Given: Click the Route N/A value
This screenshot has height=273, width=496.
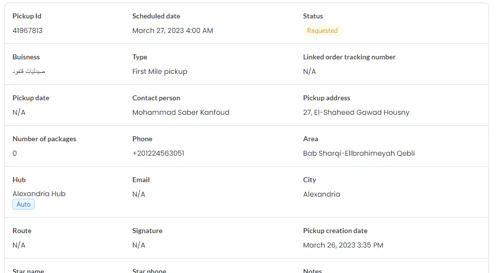Looking at the screenshot, I should coord(18,245).
